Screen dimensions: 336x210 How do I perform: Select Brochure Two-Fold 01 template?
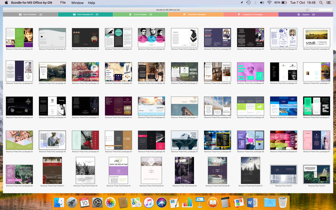[x=283, y=174]
